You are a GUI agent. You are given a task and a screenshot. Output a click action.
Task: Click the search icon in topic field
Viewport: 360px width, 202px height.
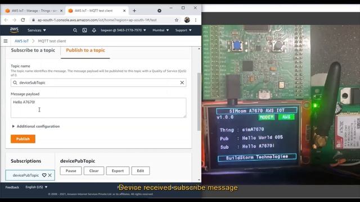15,82
